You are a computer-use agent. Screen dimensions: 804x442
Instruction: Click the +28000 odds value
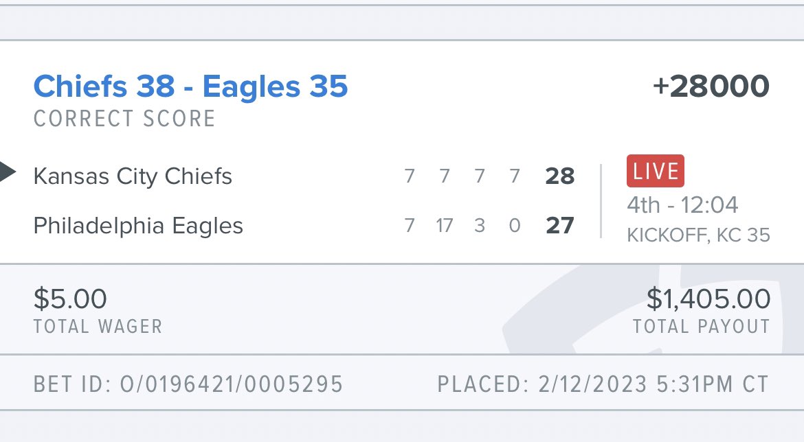(x=711, y=86)
